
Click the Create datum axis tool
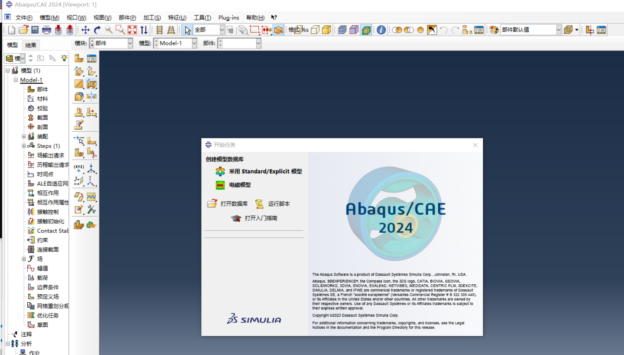tap(92, 169)
